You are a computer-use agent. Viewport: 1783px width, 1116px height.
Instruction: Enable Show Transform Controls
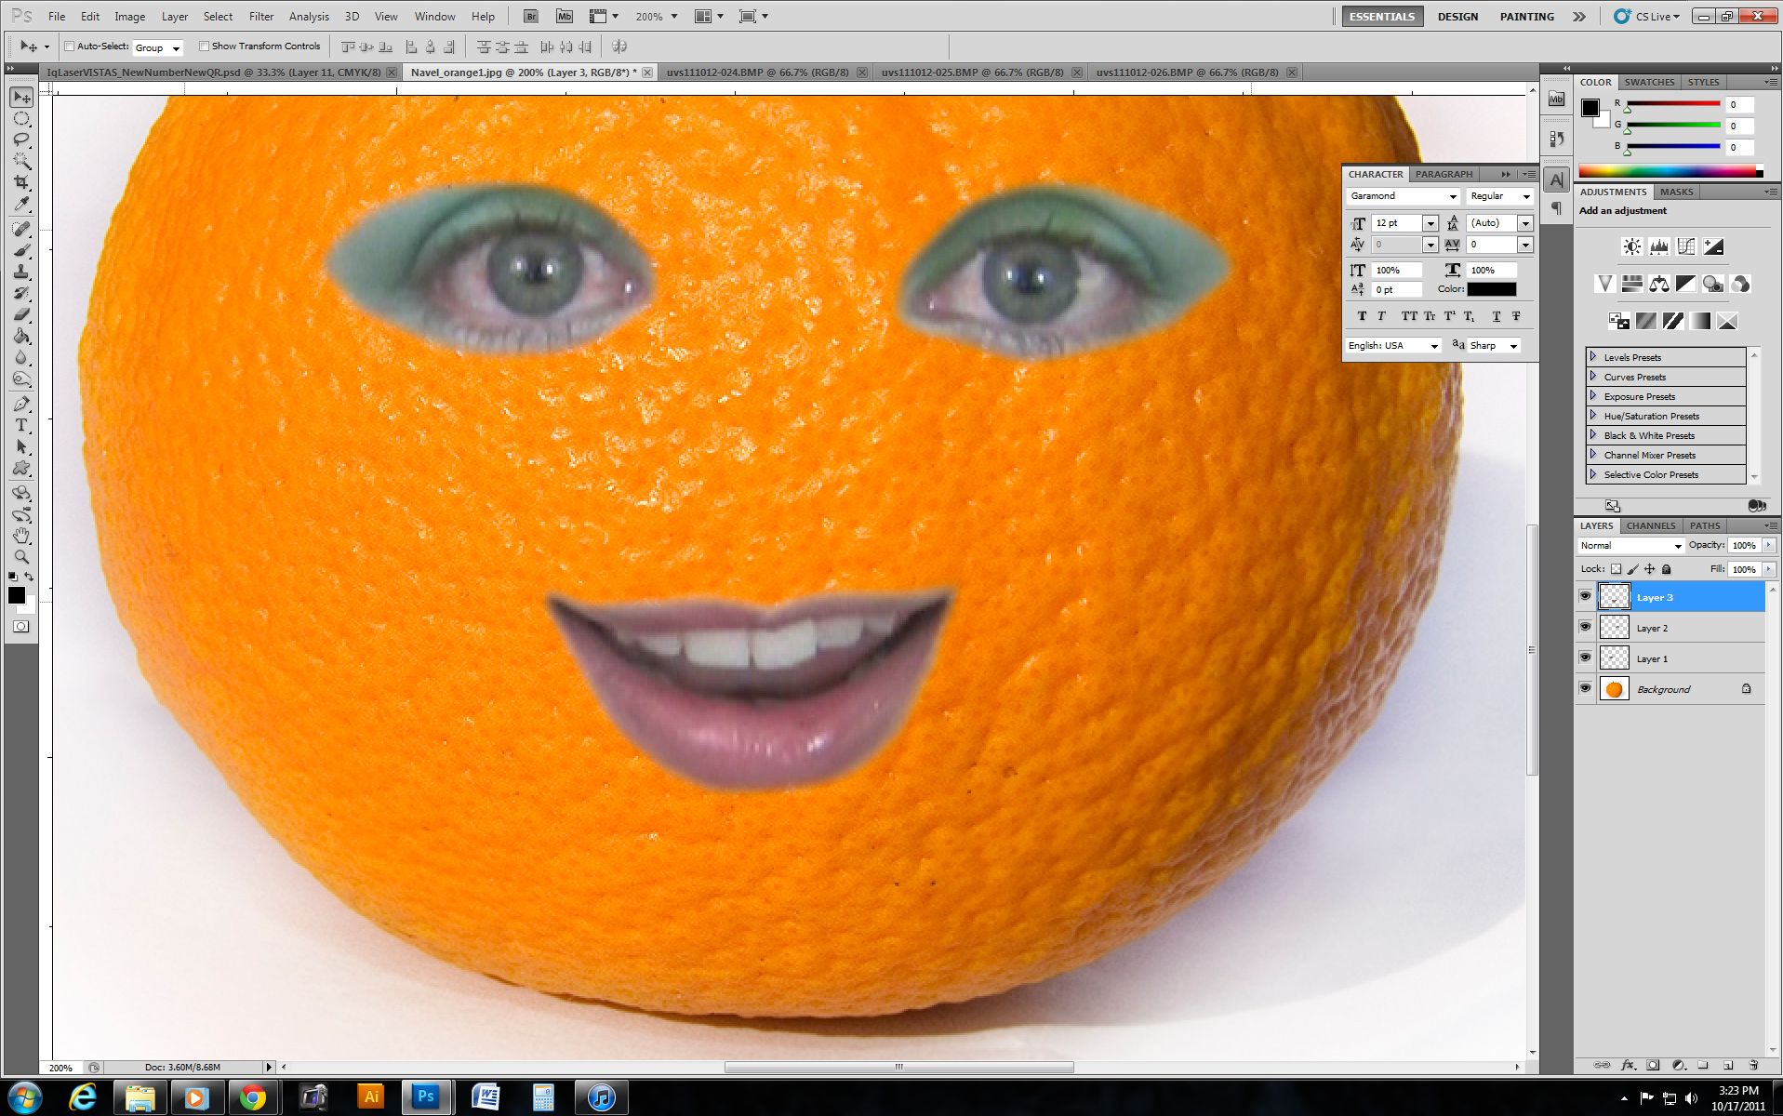205,46
